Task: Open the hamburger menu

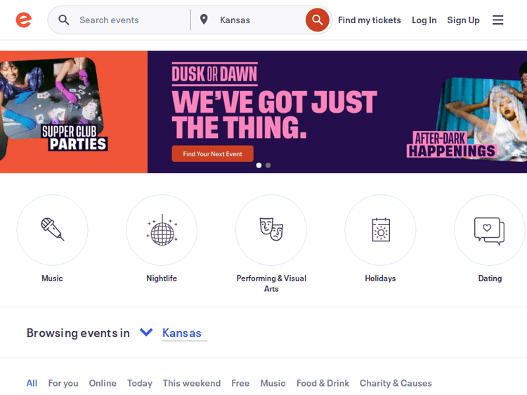Action: click(497, 20)
